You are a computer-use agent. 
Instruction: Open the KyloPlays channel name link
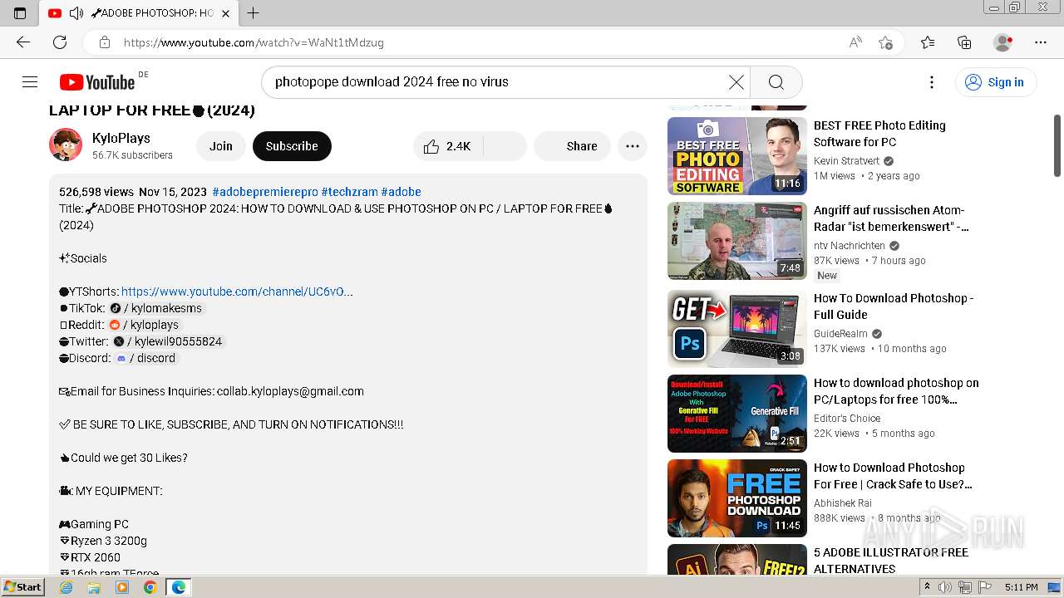point(121,138)
